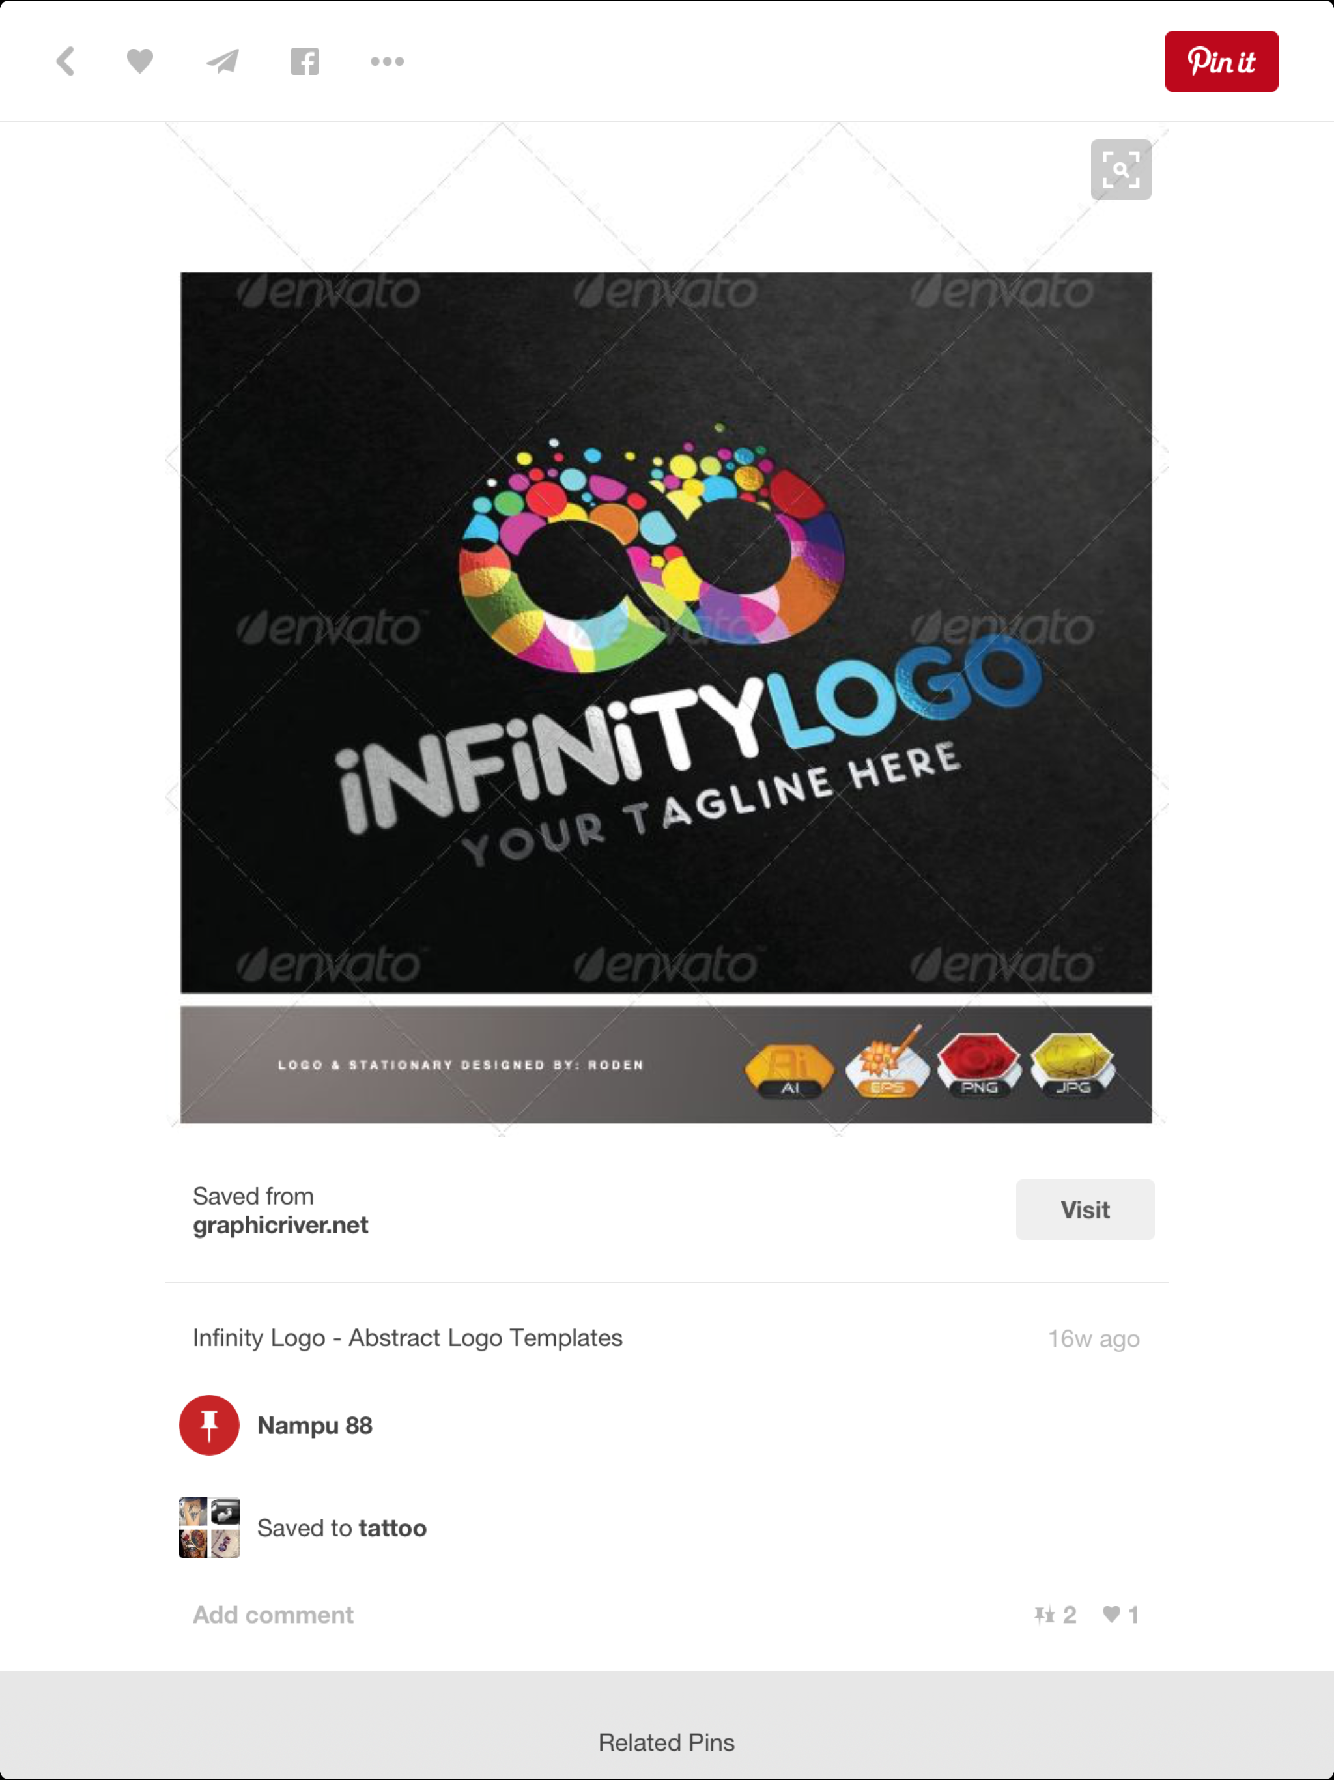Open the Nampu 88 username link

click(315, 1425)
